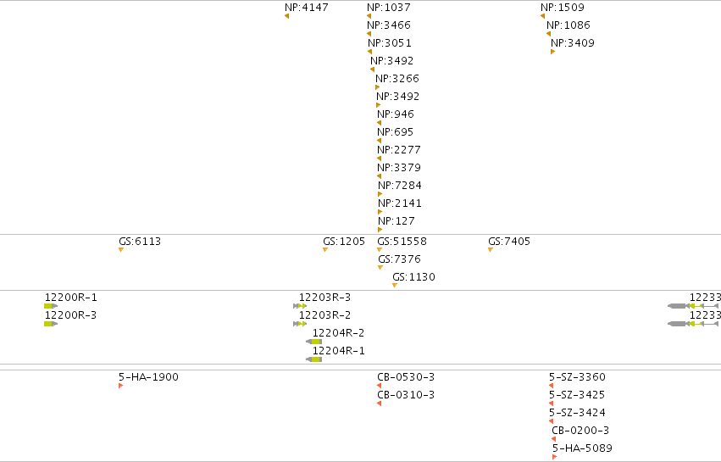Screen dimensions: 721x462
Task: Select the triangle marker under GS:1130
Action: click(x=395, y=286)
